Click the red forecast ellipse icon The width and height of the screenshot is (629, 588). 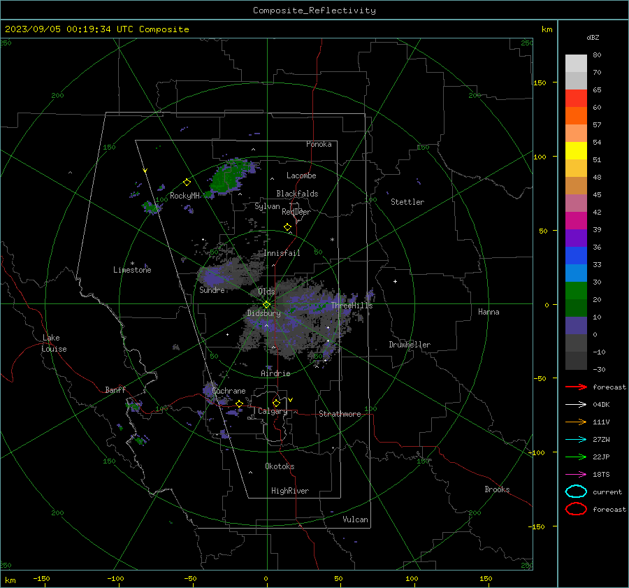pos(576,509)
